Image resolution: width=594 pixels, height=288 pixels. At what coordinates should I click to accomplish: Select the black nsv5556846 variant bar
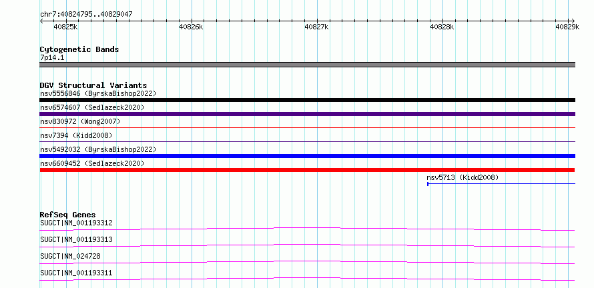click(x=307, y=100)
